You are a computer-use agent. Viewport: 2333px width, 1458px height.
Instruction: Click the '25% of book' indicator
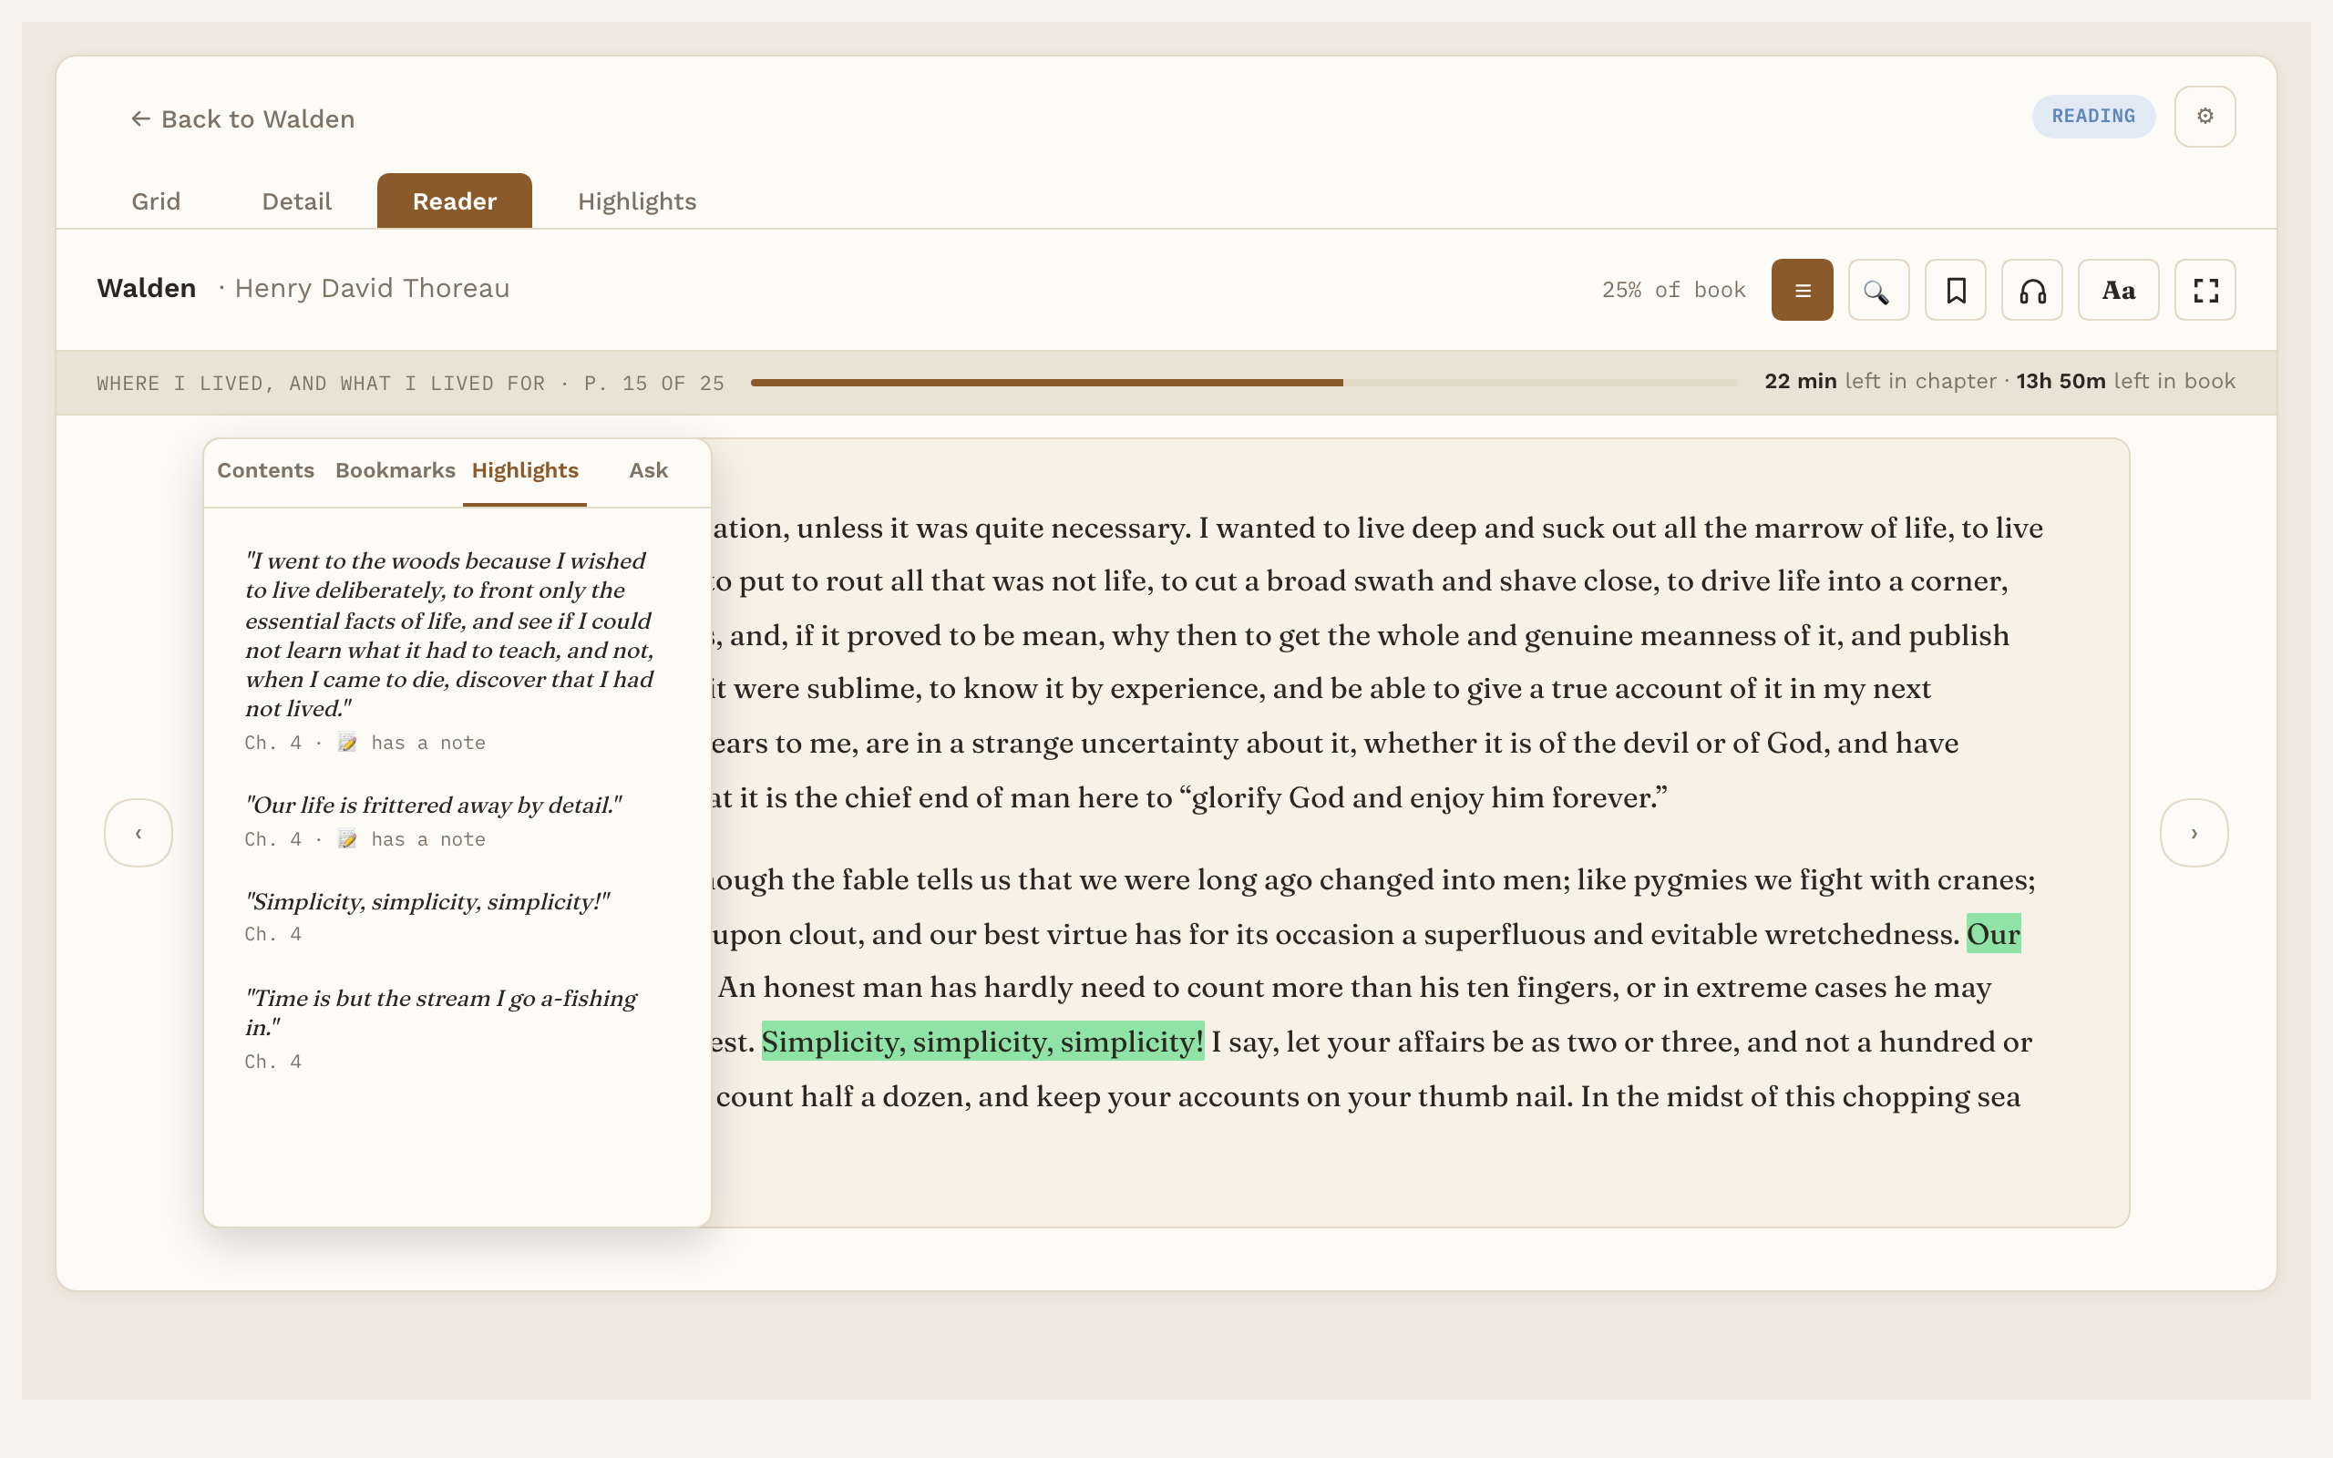tap(1673, 291)
